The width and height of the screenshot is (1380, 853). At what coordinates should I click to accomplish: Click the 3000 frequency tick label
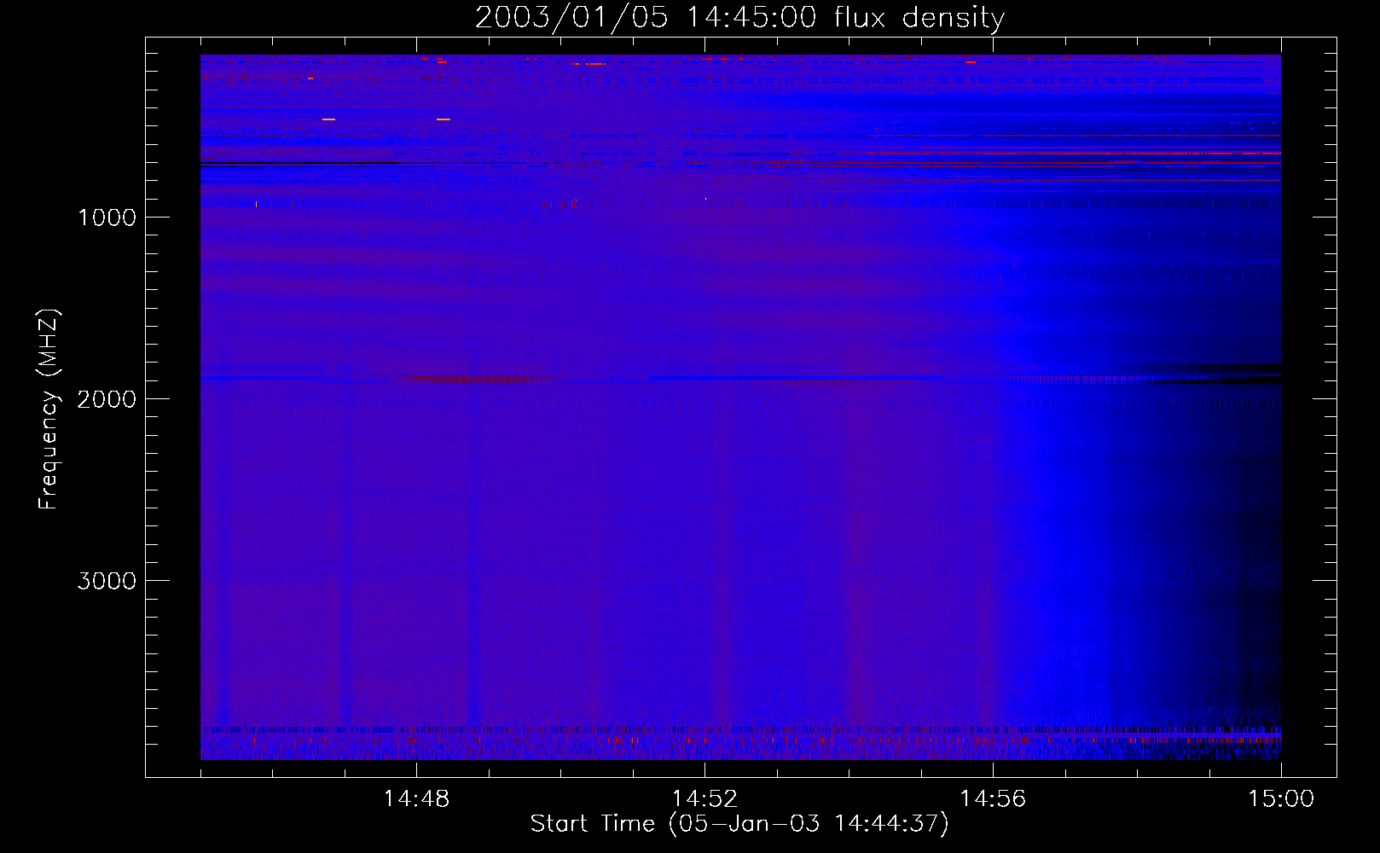point(107,581)
